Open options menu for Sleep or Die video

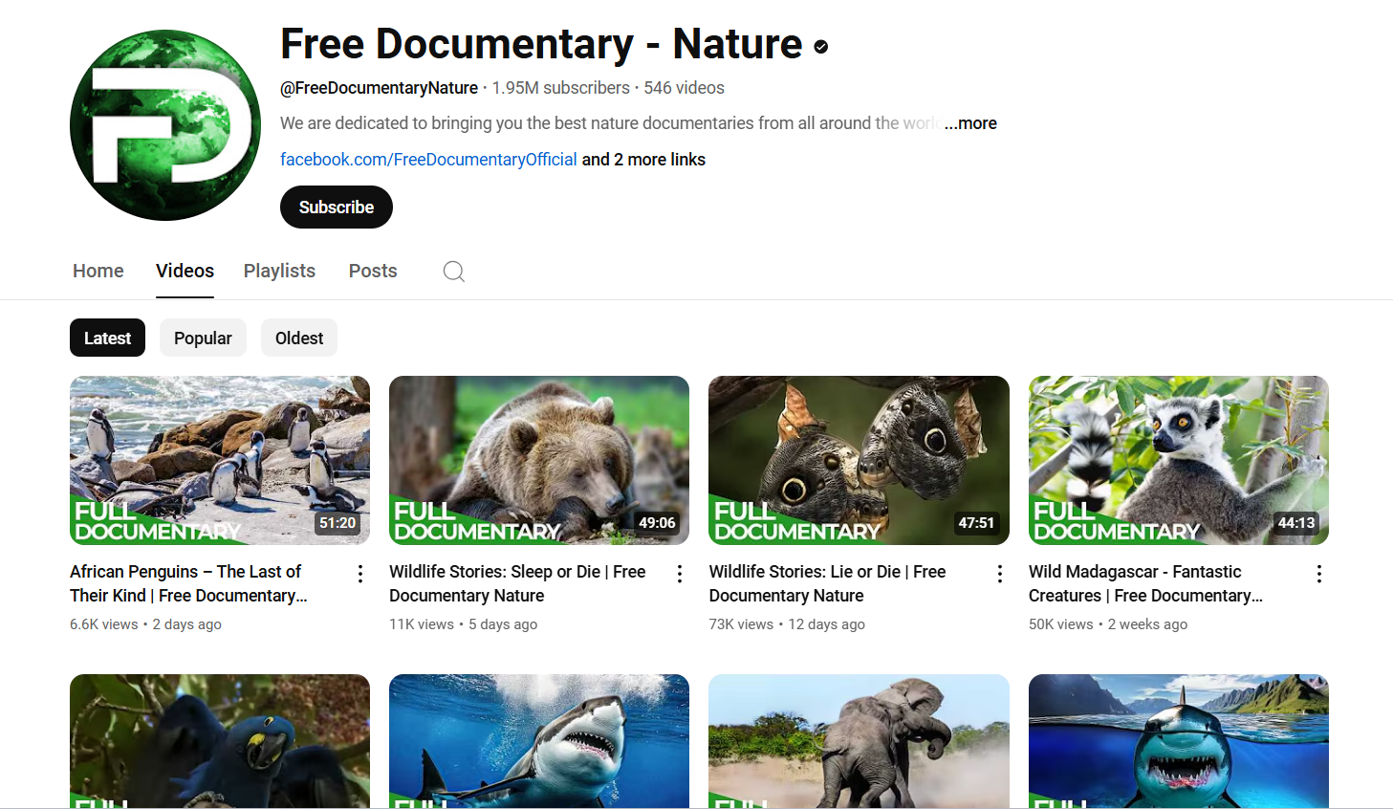click(x=680, y=574)
